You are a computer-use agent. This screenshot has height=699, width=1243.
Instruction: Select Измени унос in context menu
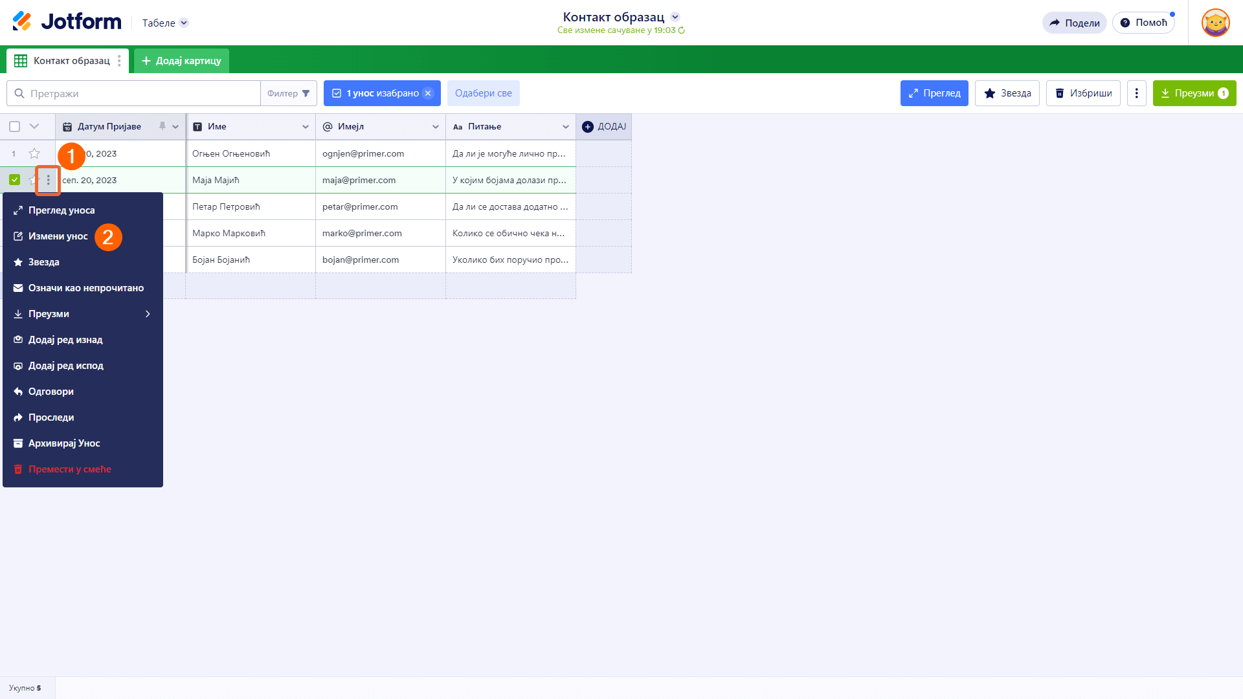58,236
